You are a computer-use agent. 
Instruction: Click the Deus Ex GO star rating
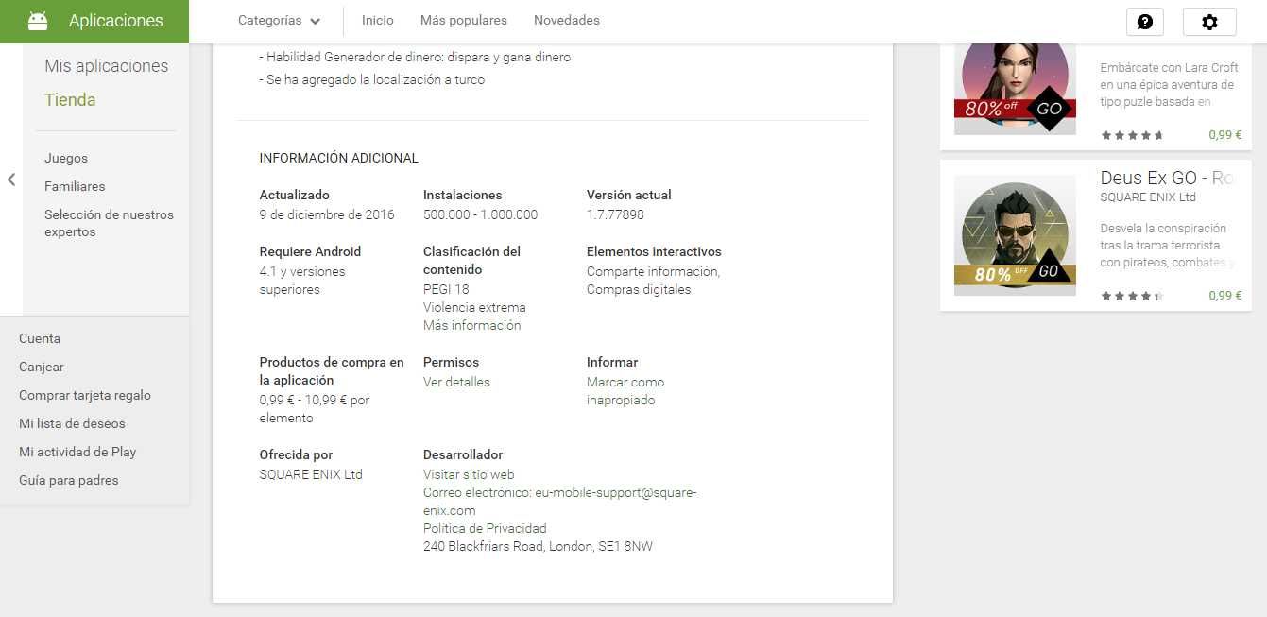click(x=1132, y=296)
